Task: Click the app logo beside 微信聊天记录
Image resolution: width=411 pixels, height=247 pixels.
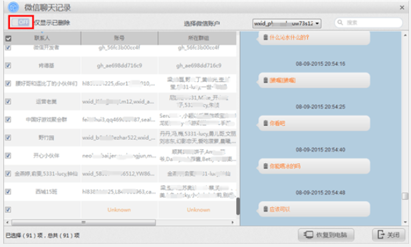Action: [x=13, y=7]
